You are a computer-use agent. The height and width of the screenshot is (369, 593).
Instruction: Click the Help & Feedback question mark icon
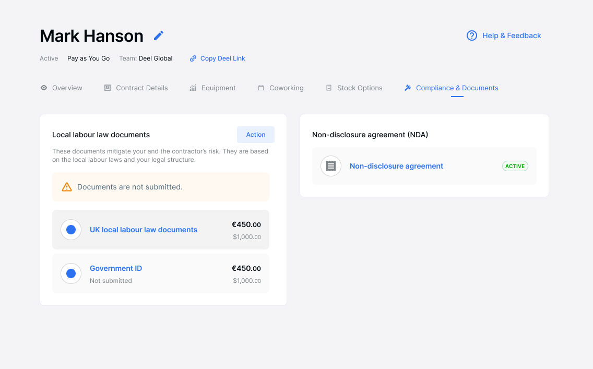point(471,35)
